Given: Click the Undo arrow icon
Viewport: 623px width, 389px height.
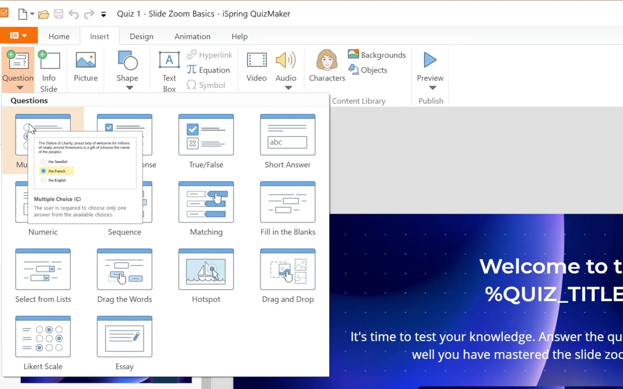Looking at the screenshot, I should pyautogui.click(x=74, y=14).
